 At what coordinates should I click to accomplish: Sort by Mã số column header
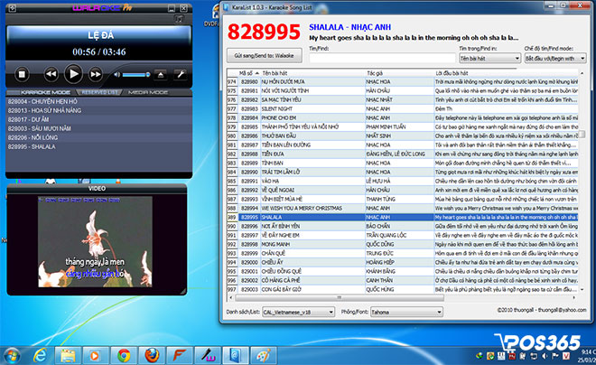coord(248,73)
